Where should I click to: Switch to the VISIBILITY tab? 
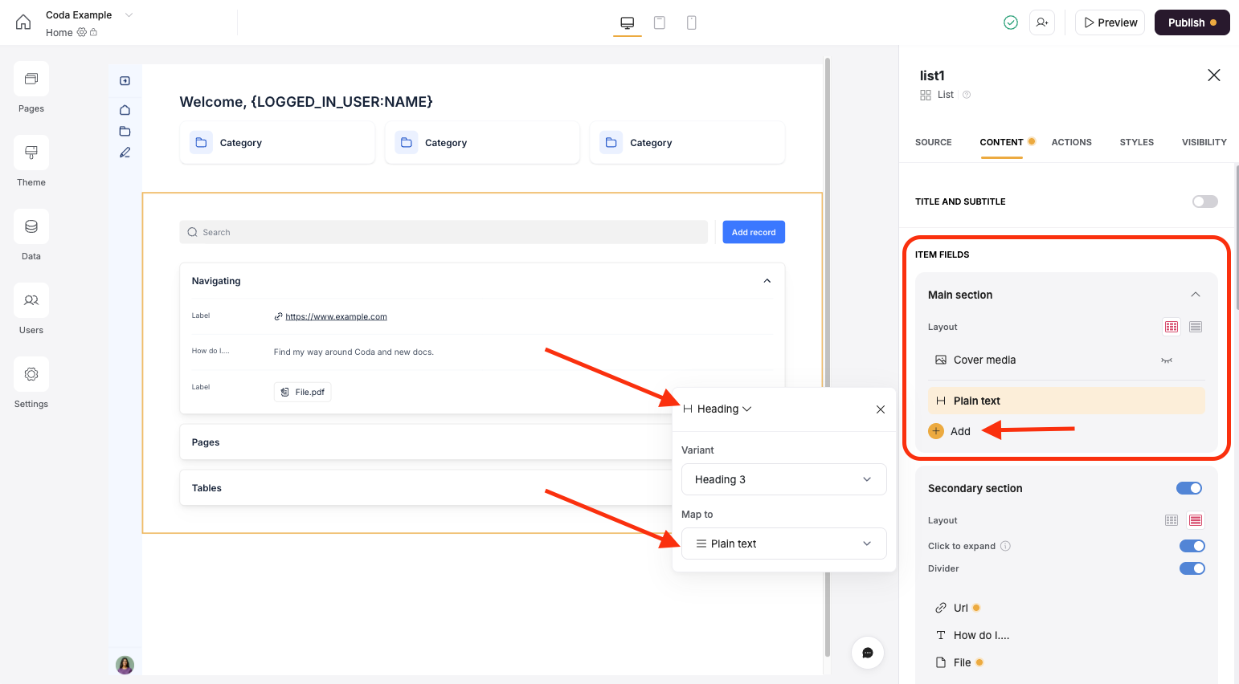click(x=1204, y=142)
